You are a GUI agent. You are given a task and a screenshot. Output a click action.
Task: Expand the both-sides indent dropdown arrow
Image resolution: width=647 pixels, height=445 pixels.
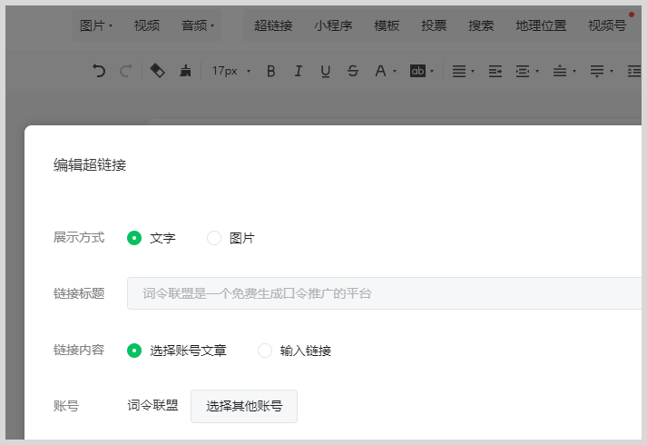coord(537,72)
